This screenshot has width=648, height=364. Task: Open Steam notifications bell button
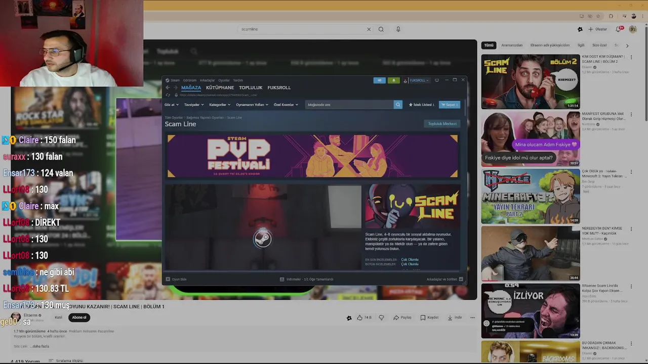pos(394,80)
